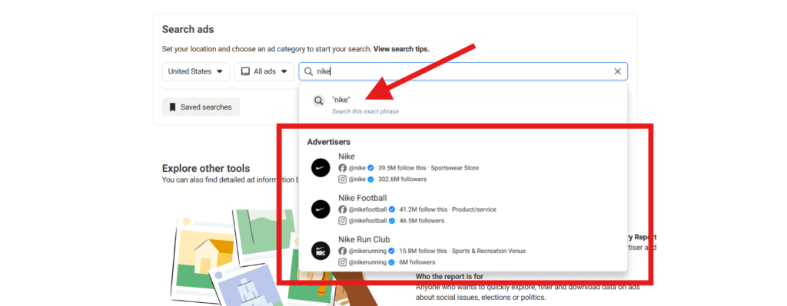Click the Instagram icon beside @nikerunning
Viewport: 787px width, 306px height.
342,262
